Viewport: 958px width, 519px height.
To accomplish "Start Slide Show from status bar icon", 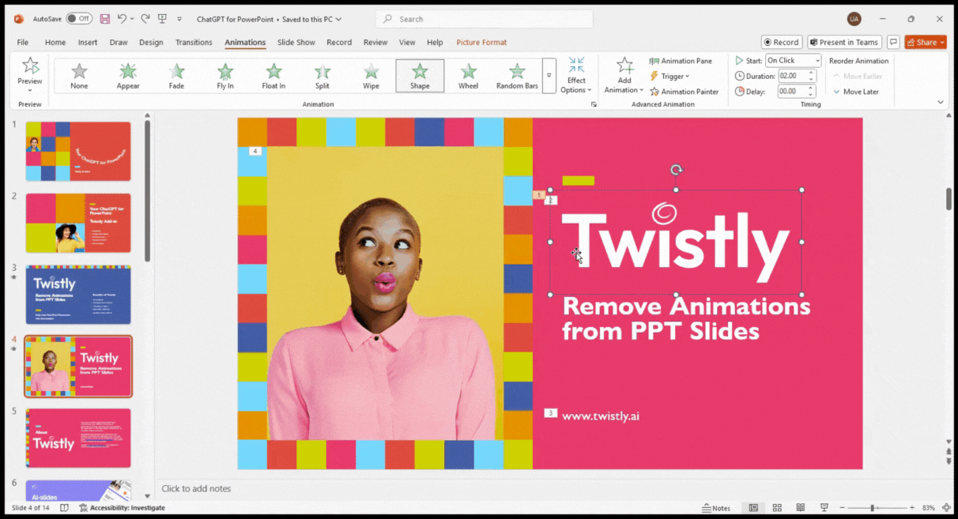I will [824, 508].
